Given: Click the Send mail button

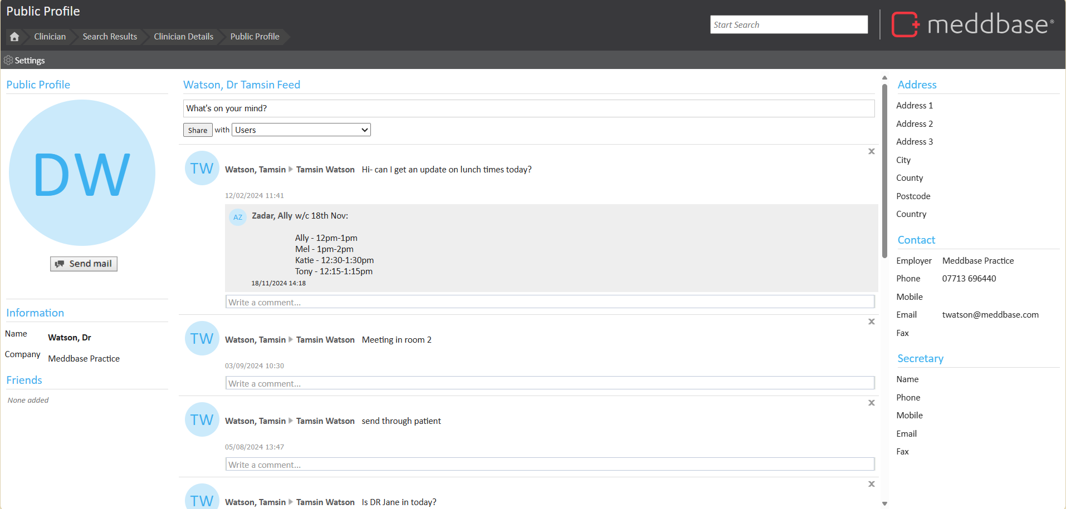Looking at the screenshot, I should pyautogui.click(x=84, y=264).
